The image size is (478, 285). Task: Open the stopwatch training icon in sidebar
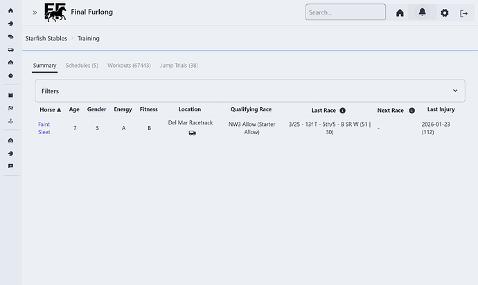coord(10,75)
